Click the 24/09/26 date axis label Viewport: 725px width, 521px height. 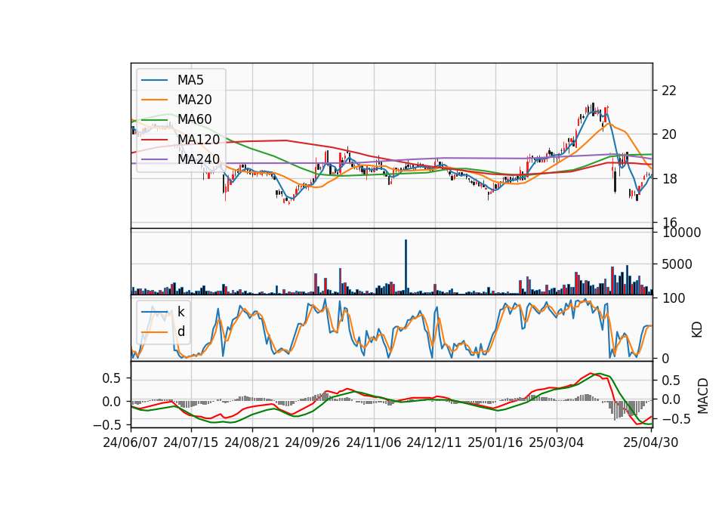click(x=313, y=442)
